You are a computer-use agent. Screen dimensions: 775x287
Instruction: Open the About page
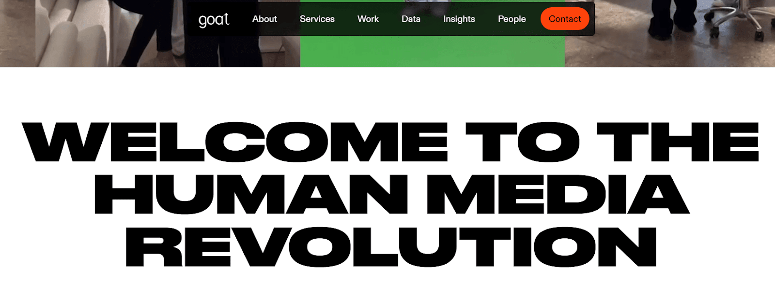click(264, 19)
